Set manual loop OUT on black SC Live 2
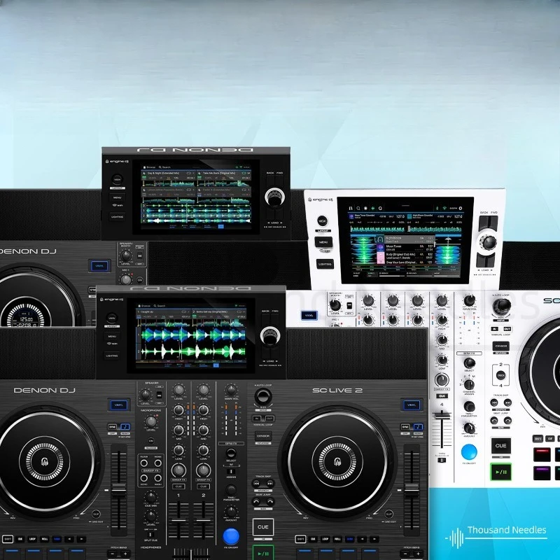560x560 pixels. (x=269, y=418)
